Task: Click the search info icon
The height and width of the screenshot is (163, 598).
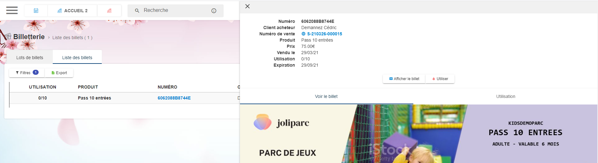Action: click(x=214, y=11)
